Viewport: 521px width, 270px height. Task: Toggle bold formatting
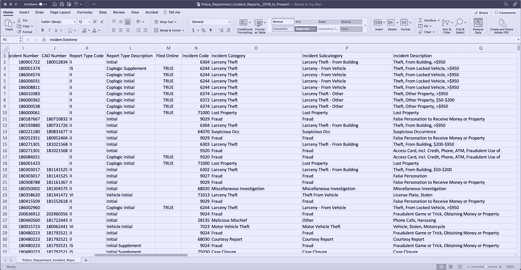(x=42, y=30)
